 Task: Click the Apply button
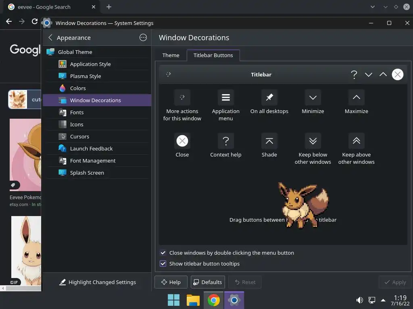395,282
